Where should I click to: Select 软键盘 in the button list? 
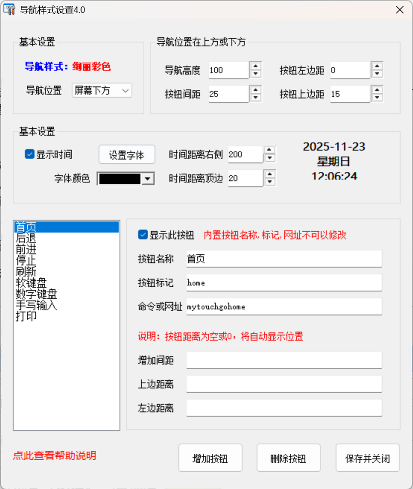tap(31, 283)
